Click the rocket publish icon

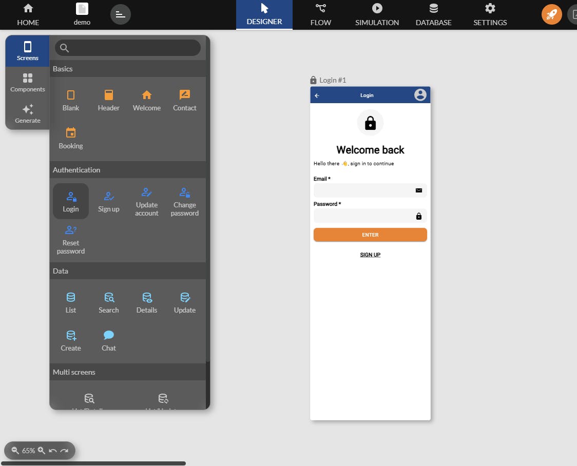point(551,14)
